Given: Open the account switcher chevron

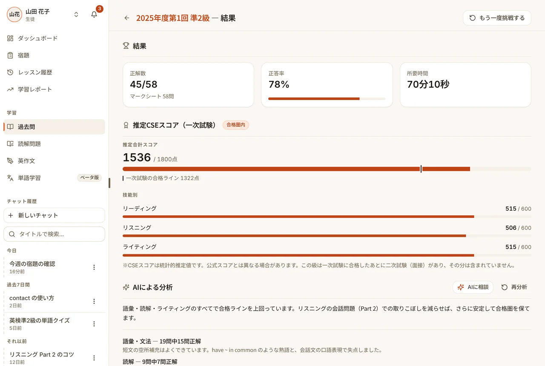Looking at the screenshot, I should (76, 14).
